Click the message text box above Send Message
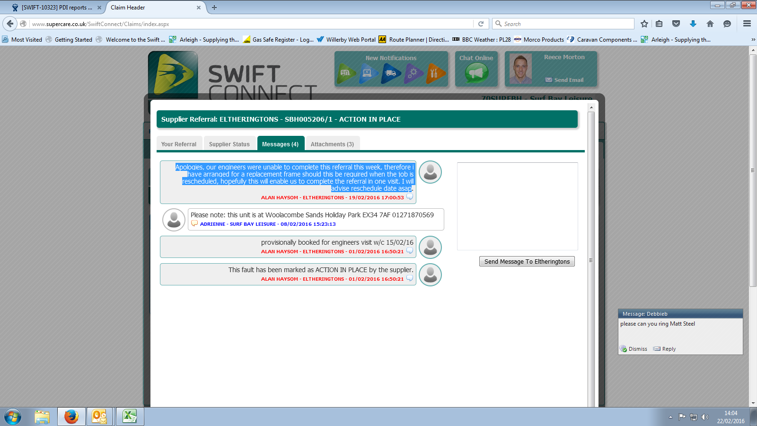Image resolution: width=757 pixels, height=426 pixels. [518, 206]
